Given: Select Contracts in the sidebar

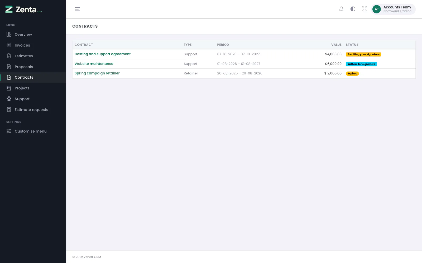Looking at the screenshot, I should point(33,77).
